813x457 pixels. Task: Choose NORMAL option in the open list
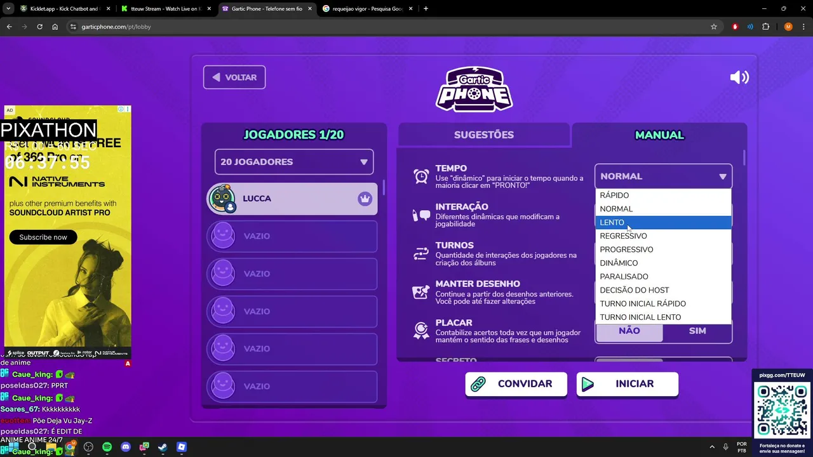[663, 209]
